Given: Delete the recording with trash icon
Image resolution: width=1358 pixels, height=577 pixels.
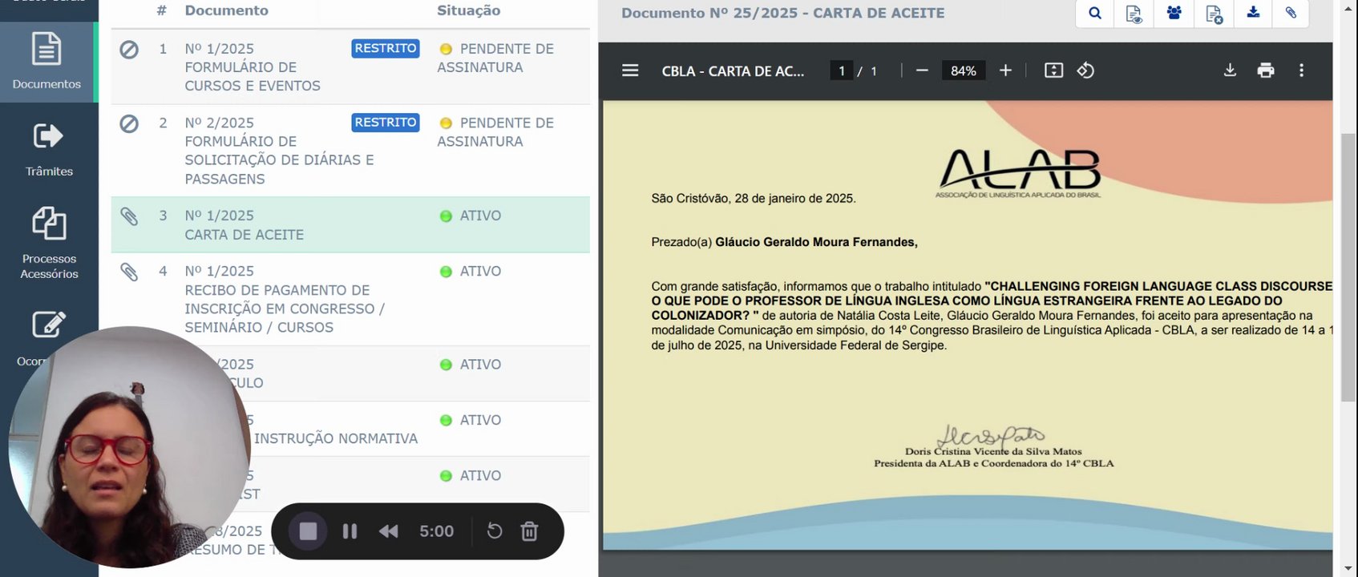Looking at the screenshot, I should coord(529,531).
